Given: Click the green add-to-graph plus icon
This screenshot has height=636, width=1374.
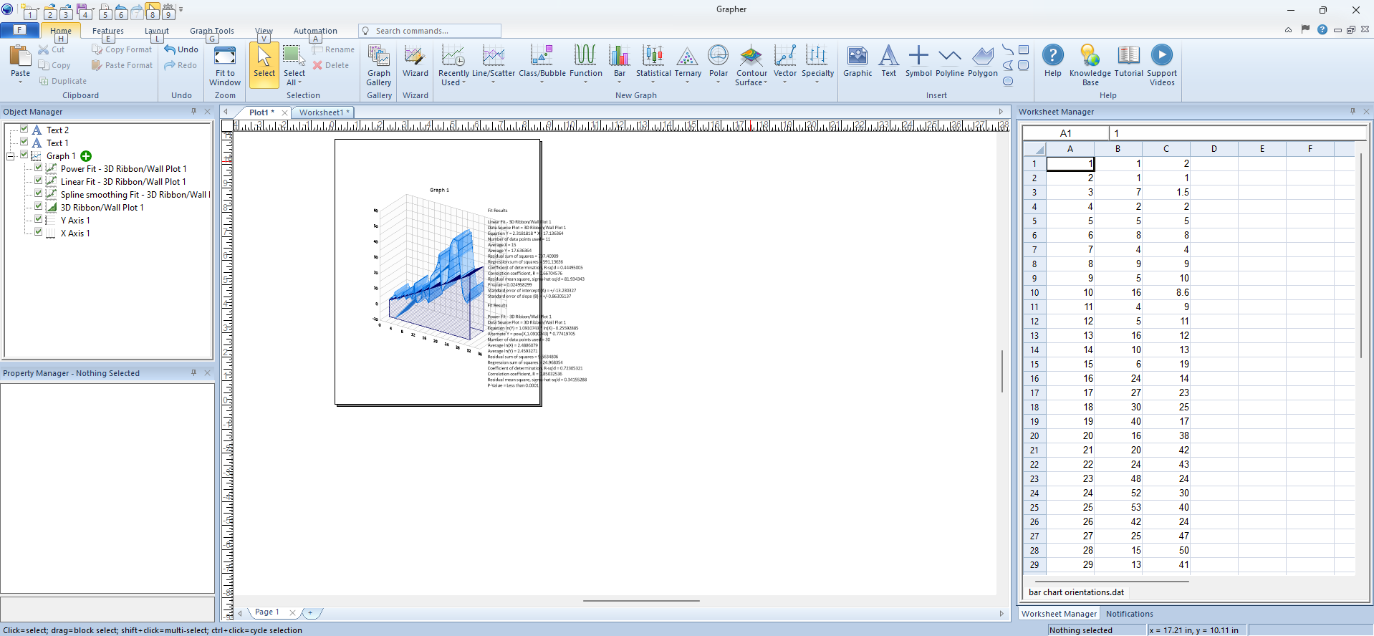Looking at the screenshot, I should [86, 156].
